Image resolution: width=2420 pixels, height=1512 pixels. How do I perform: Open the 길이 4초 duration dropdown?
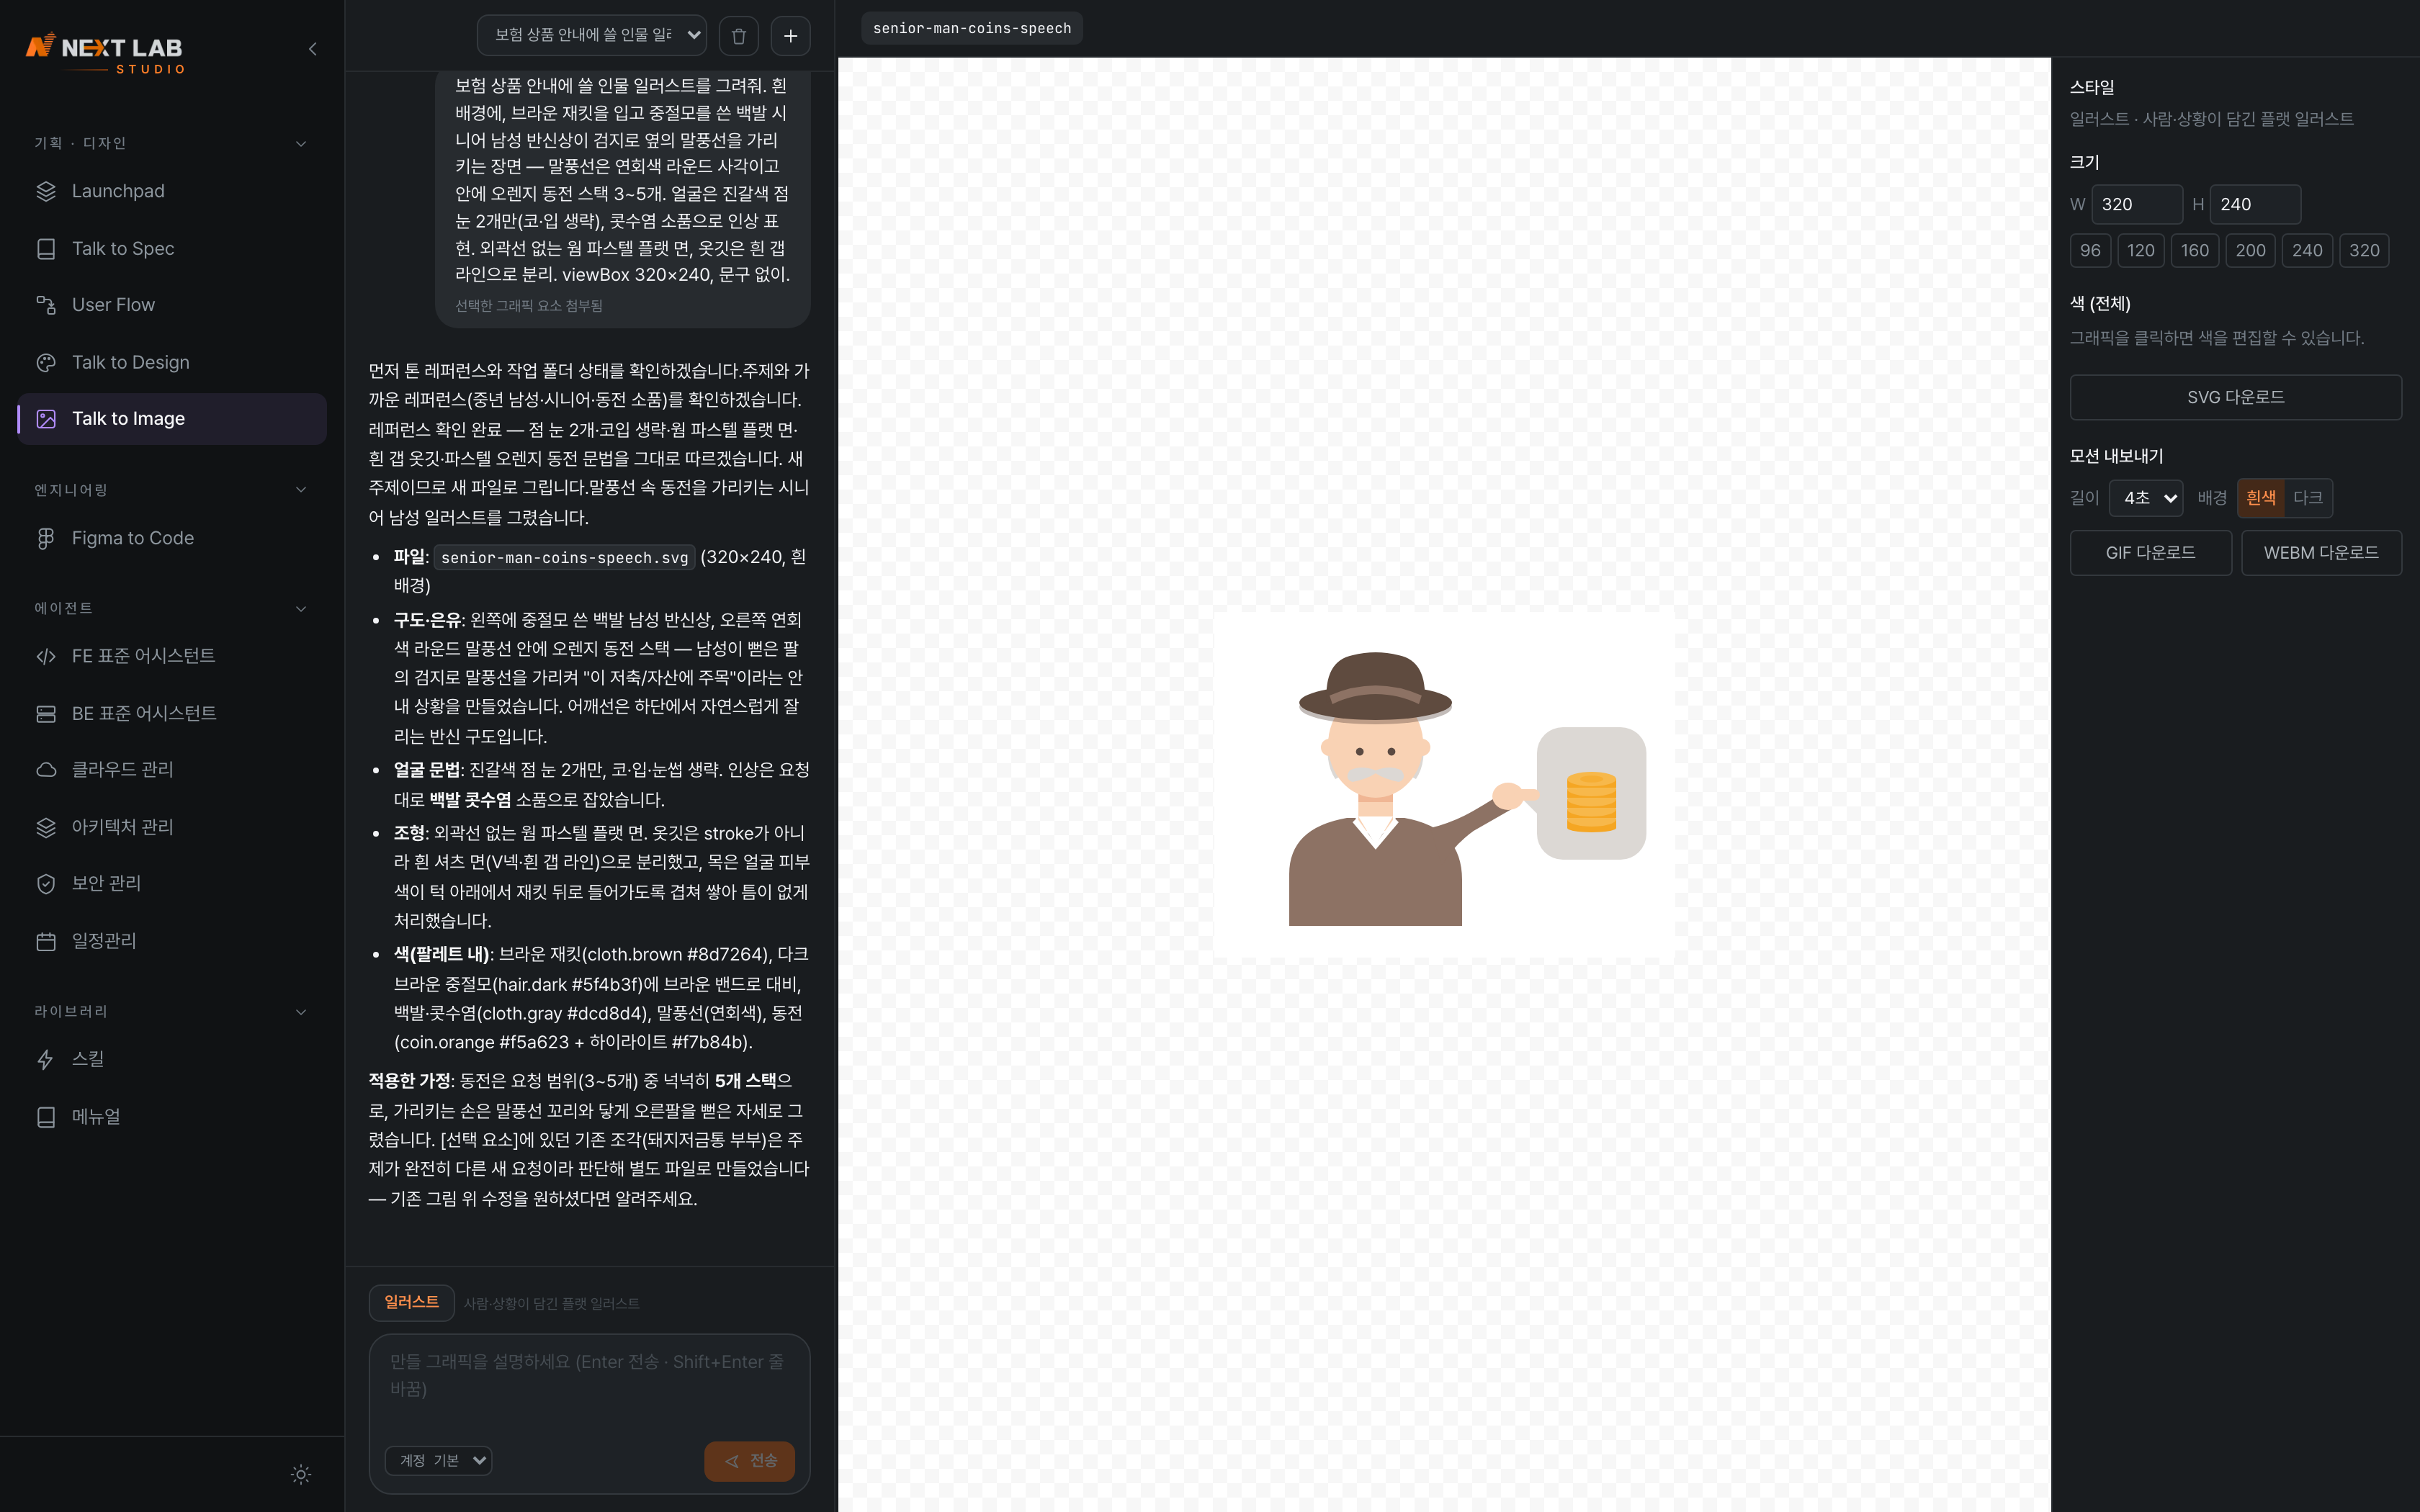2146,498
